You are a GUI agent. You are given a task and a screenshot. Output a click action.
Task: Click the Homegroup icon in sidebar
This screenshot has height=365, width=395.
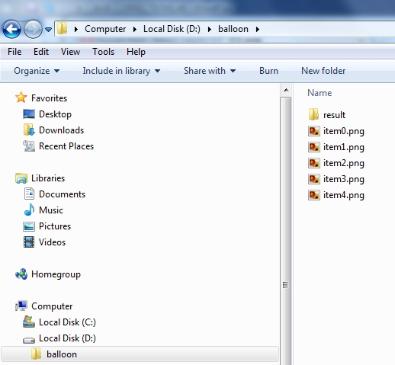(x=21, y=274)
